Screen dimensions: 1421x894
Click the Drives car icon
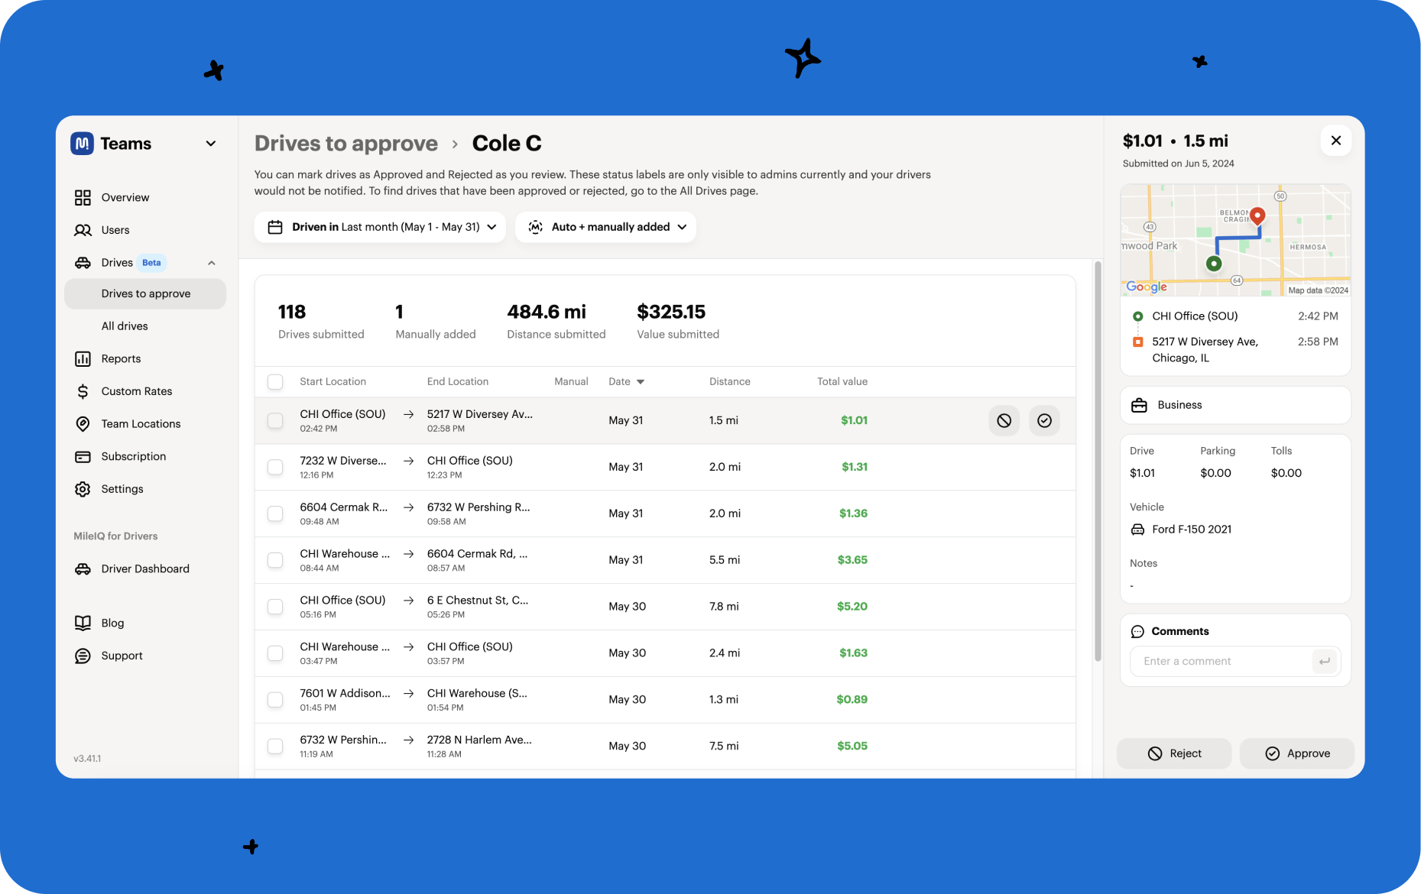click(x=83, y=263)
